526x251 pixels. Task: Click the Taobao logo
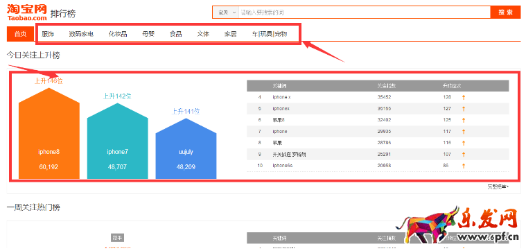(x=27, y=12)
